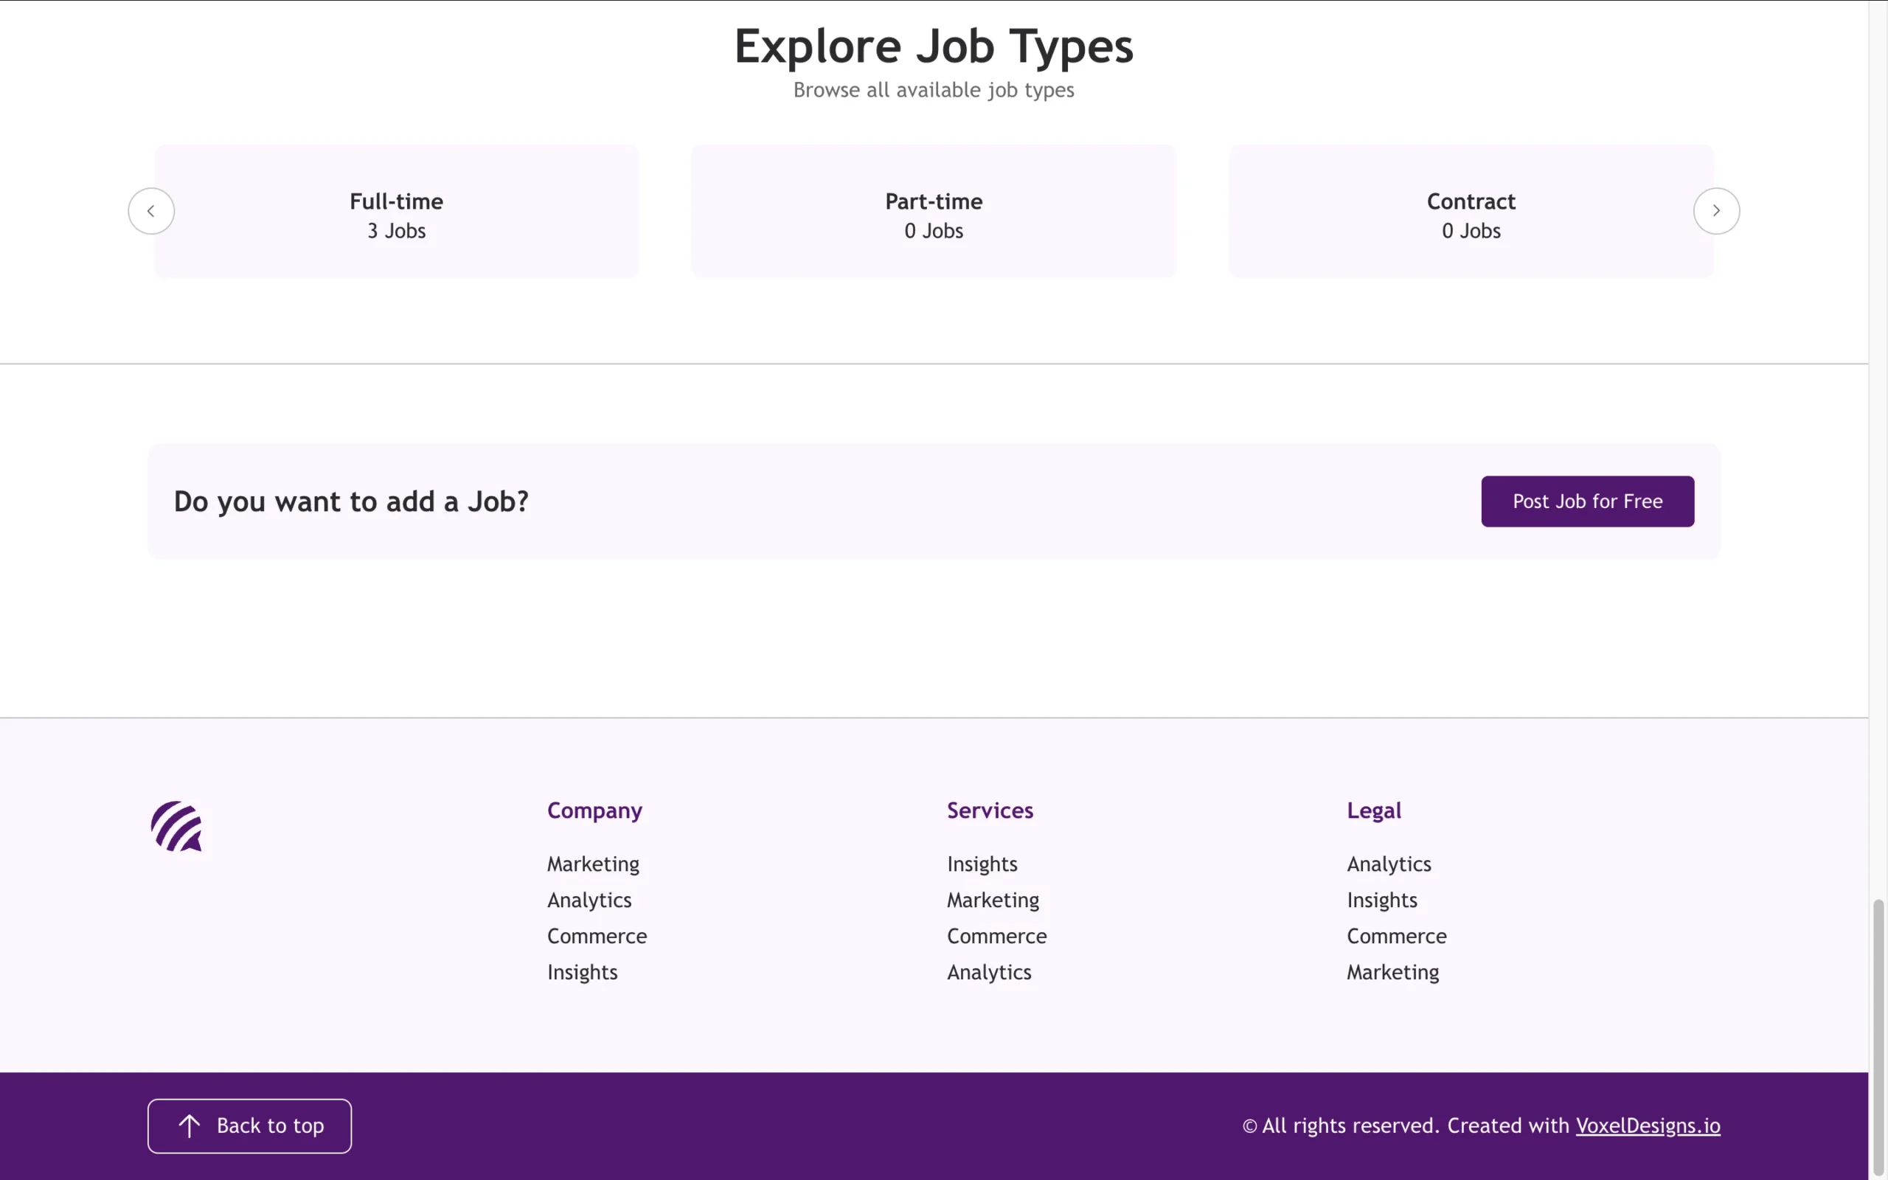Open Marketing link under Legal

1392,971
